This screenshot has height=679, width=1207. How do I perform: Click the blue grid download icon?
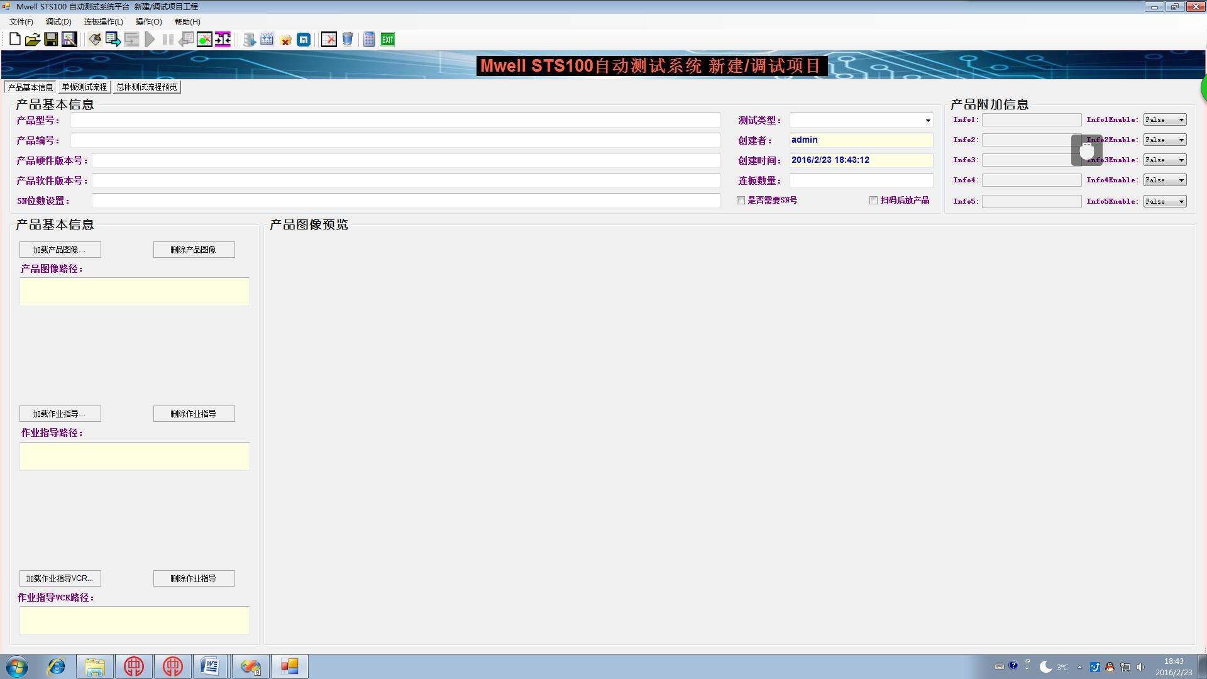(x=267, y=40)
